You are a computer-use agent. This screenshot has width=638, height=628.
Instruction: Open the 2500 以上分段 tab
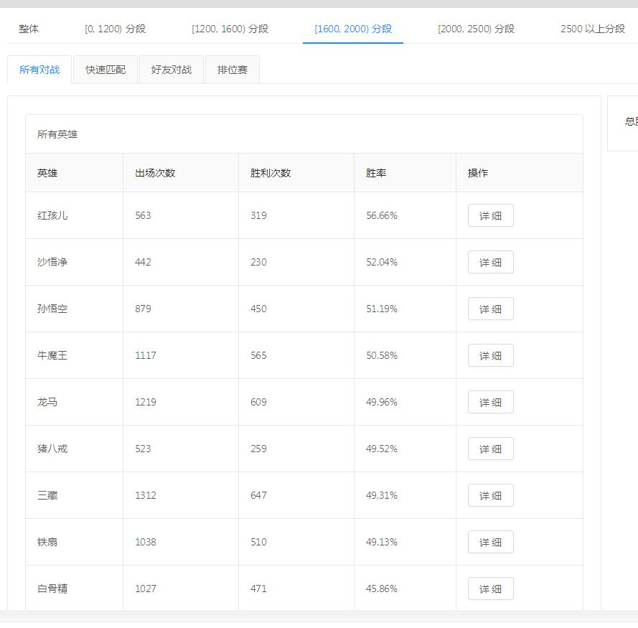pyautogui.click(x=593, y=29)
